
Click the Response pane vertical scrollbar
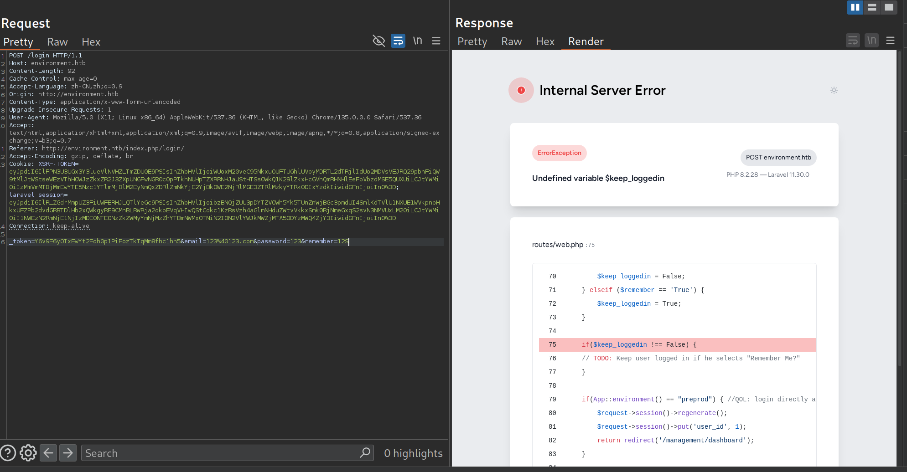(900, 210)
